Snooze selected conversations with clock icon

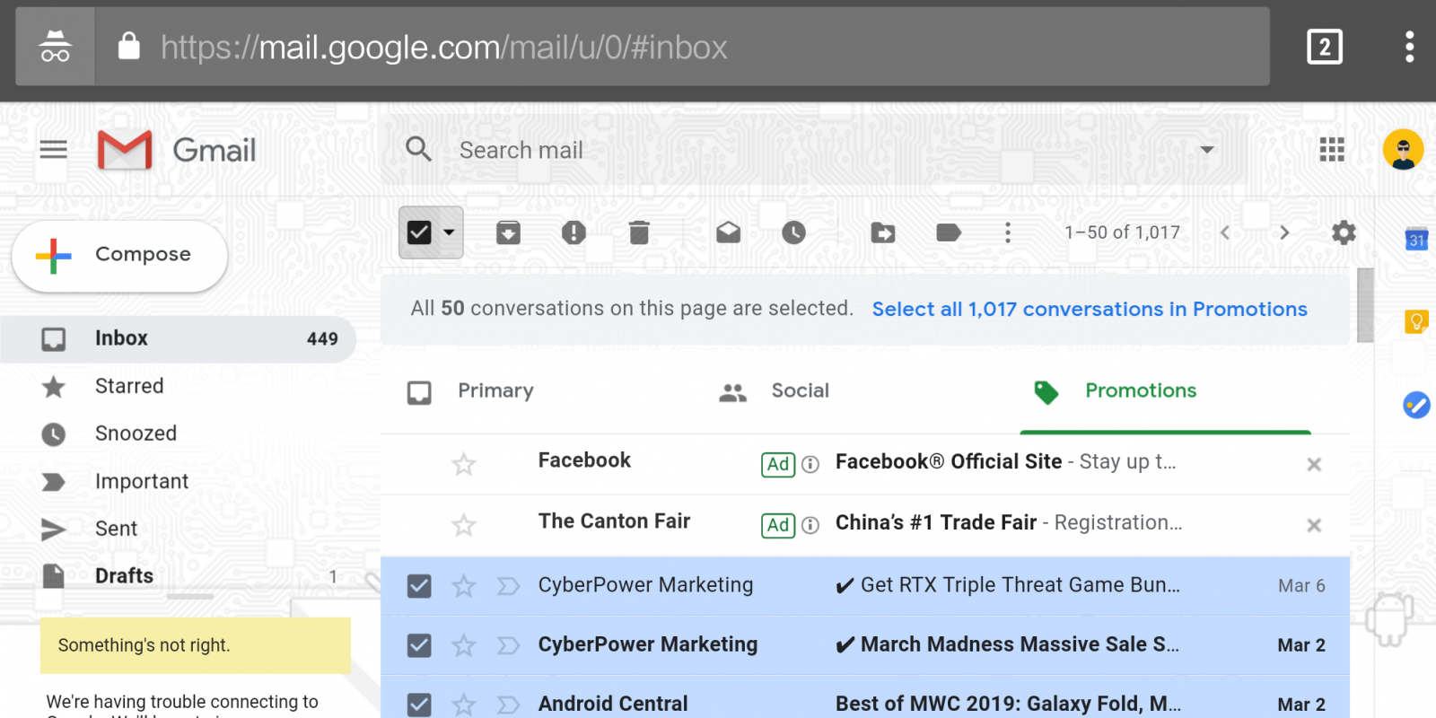tap(793, 233)
